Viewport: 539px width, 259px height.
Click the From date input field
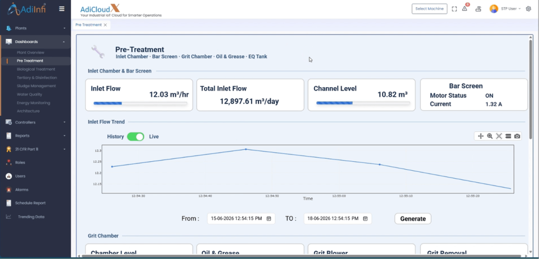tap(241, 219)
